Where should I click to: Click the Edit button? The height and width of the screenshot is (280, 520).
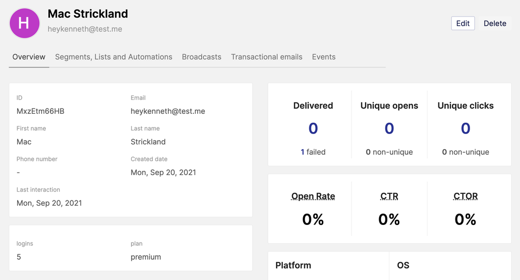click(463, 23)
